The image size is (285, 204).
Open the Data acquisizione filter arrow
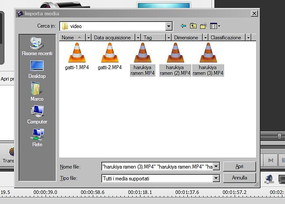pyautogui.click(x=138, y=38)
